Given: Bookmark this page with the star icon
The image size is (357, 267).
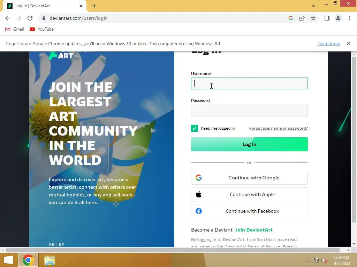Looking at the screenshot, I should (x=313, y=18).
